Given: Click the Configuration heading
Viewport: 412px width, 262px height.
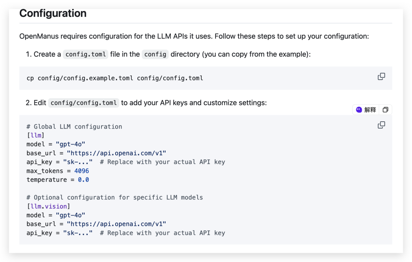Looking at the screenshot, I should 53,13.
